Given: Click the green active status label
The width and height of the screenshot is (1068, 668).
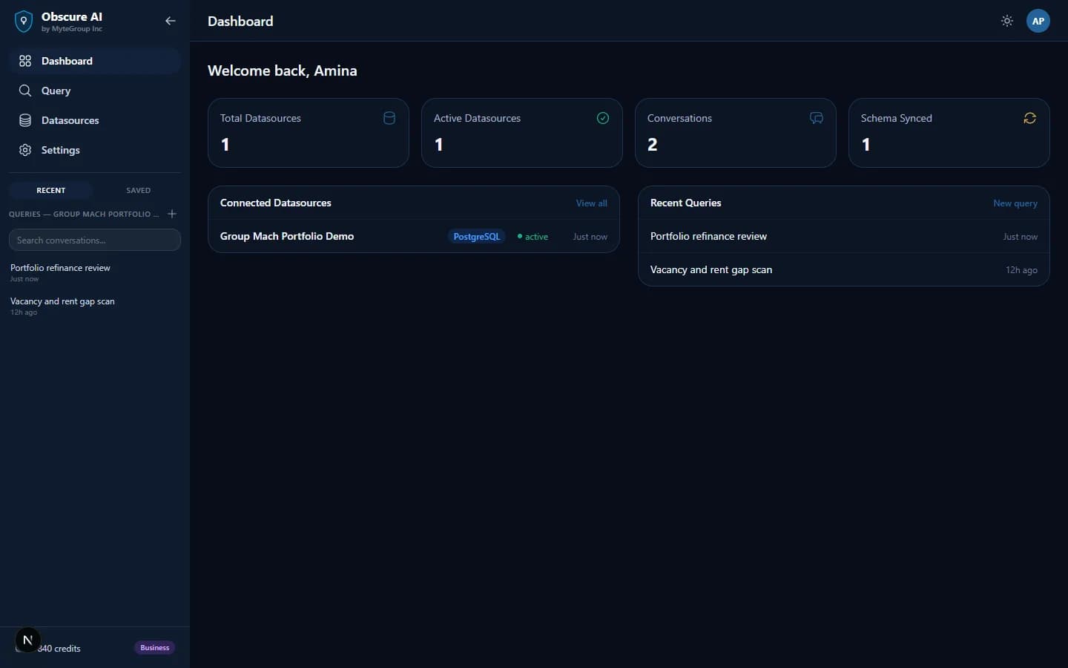Looking at the screenshot, I should 533,237.
